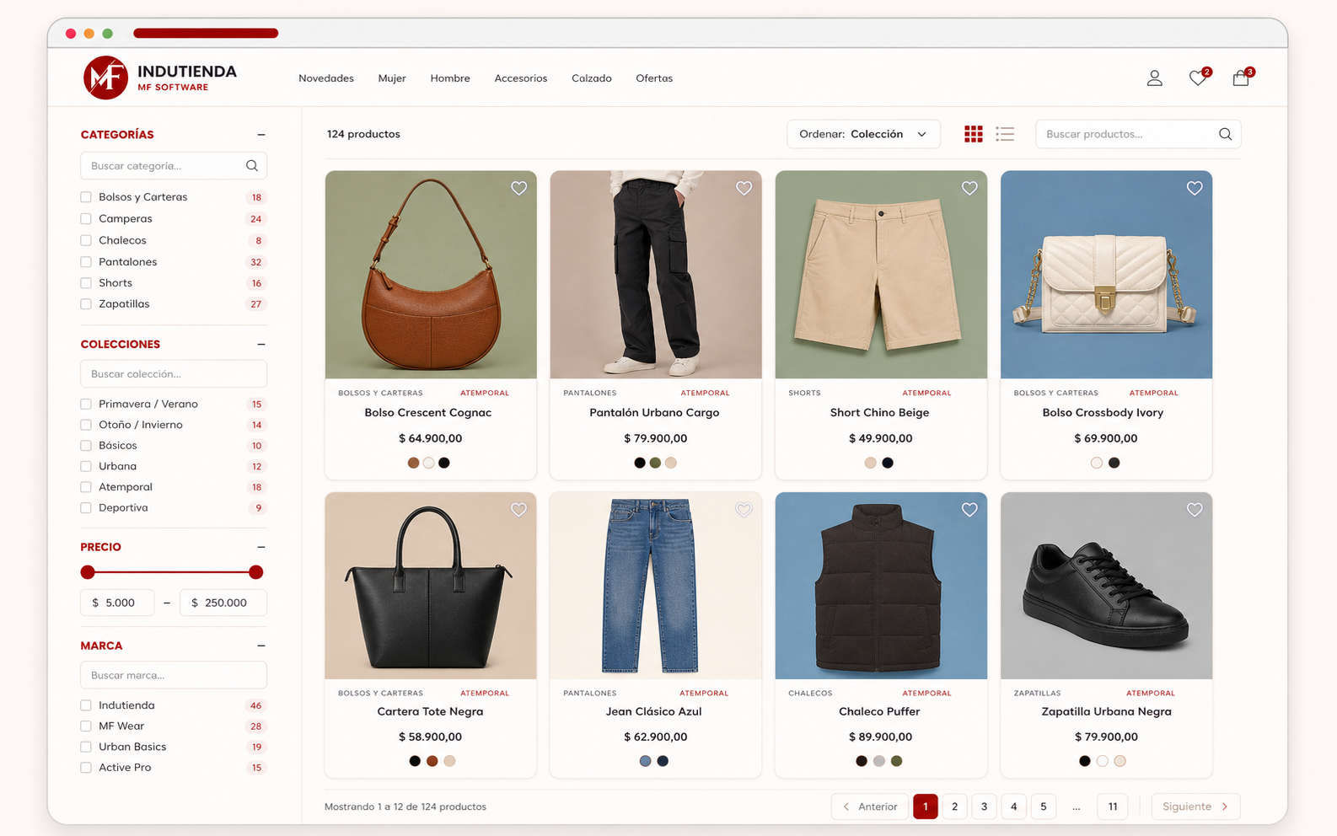Favorite the Chaleco Puffer

click(x=969, y=509)
